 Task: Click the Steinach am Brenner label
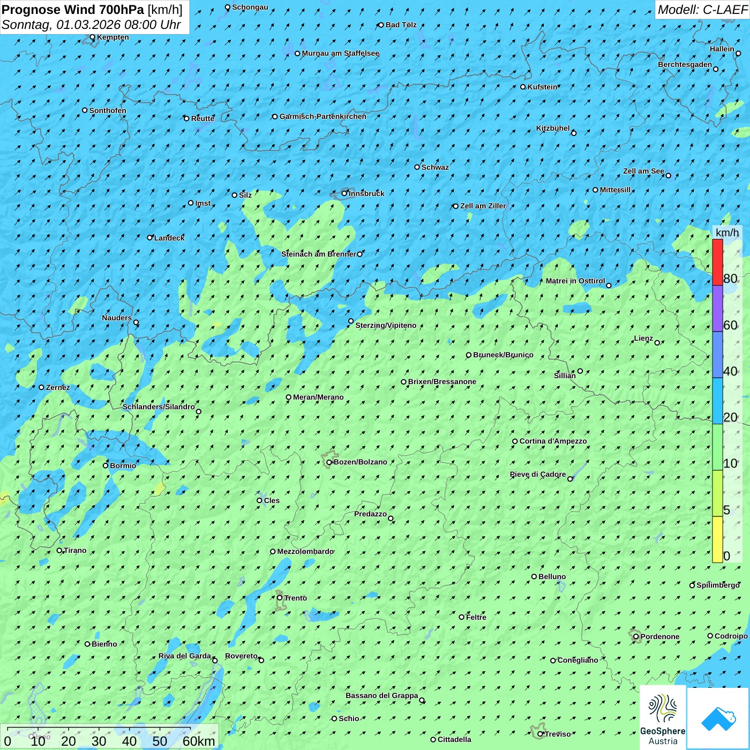coord(319,254)
